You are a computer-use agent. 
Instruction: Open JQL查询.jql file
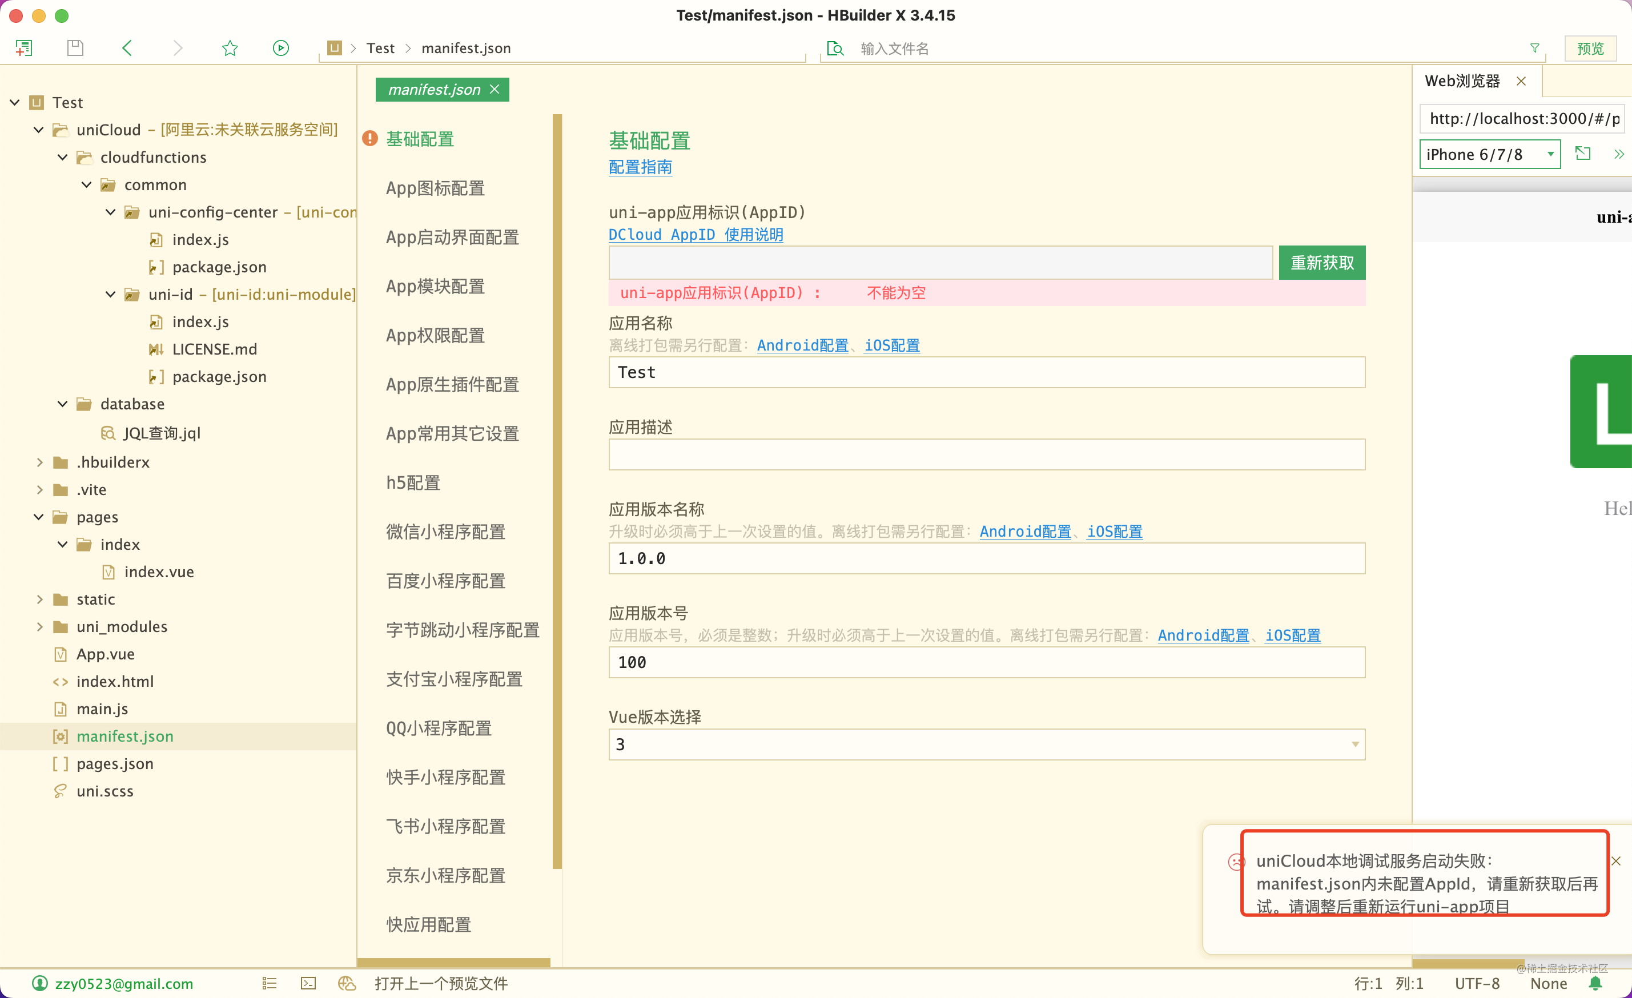point(162,433)
